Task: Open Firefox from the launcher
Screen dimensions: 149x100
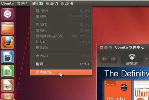Action: (8, 42)
